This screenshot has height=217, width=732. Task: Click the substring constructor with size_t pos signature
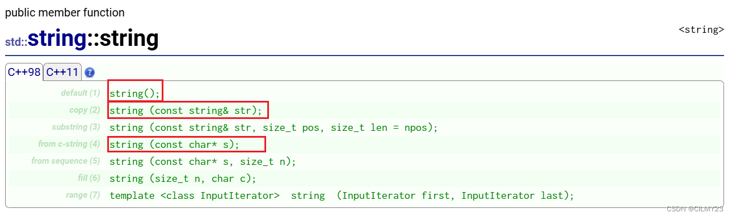tap(274, 127)
